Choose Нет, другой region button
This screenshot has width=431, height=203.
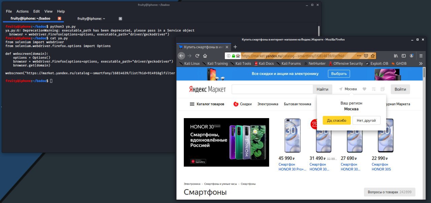[x=366, y=120]
